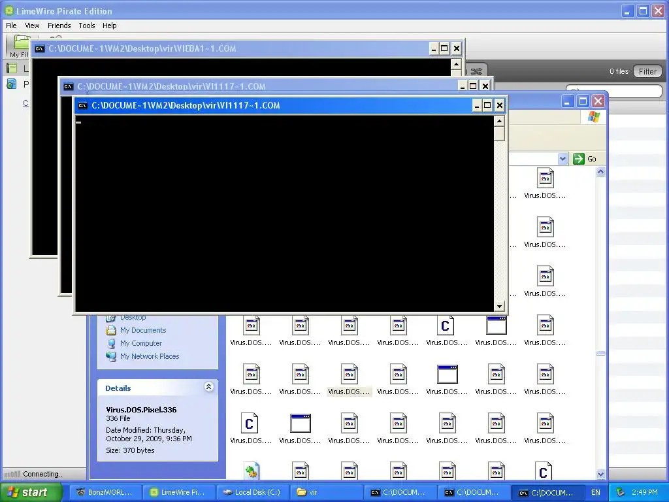This screenshot has height=502, width=669.
Task: Open the system menu icon of the VIEBA1~1.COM window
Action: 39,48
